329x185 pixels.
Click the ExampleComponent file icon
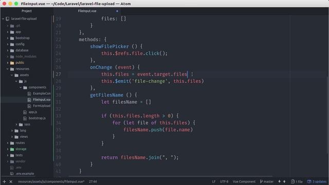[x=29, y=94]
